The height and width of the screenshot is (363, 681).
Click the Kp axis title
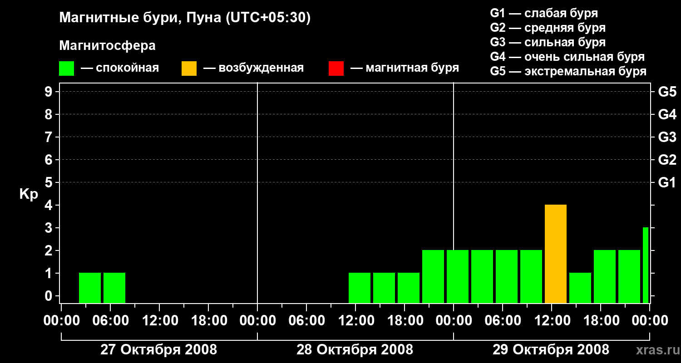coord(29,195)
